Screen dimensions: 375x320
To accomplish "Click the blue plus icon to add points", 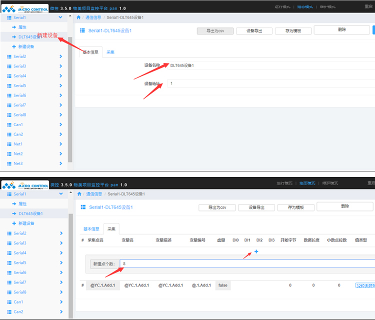I will 256,251.
